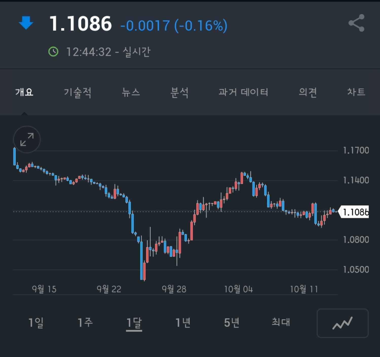Click the blue down arrow indicator
The height and width of the screenshot is (357, 380).
(26, 23)
